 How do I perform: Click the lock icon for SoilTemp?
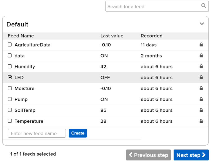click(x=201, y=110)
